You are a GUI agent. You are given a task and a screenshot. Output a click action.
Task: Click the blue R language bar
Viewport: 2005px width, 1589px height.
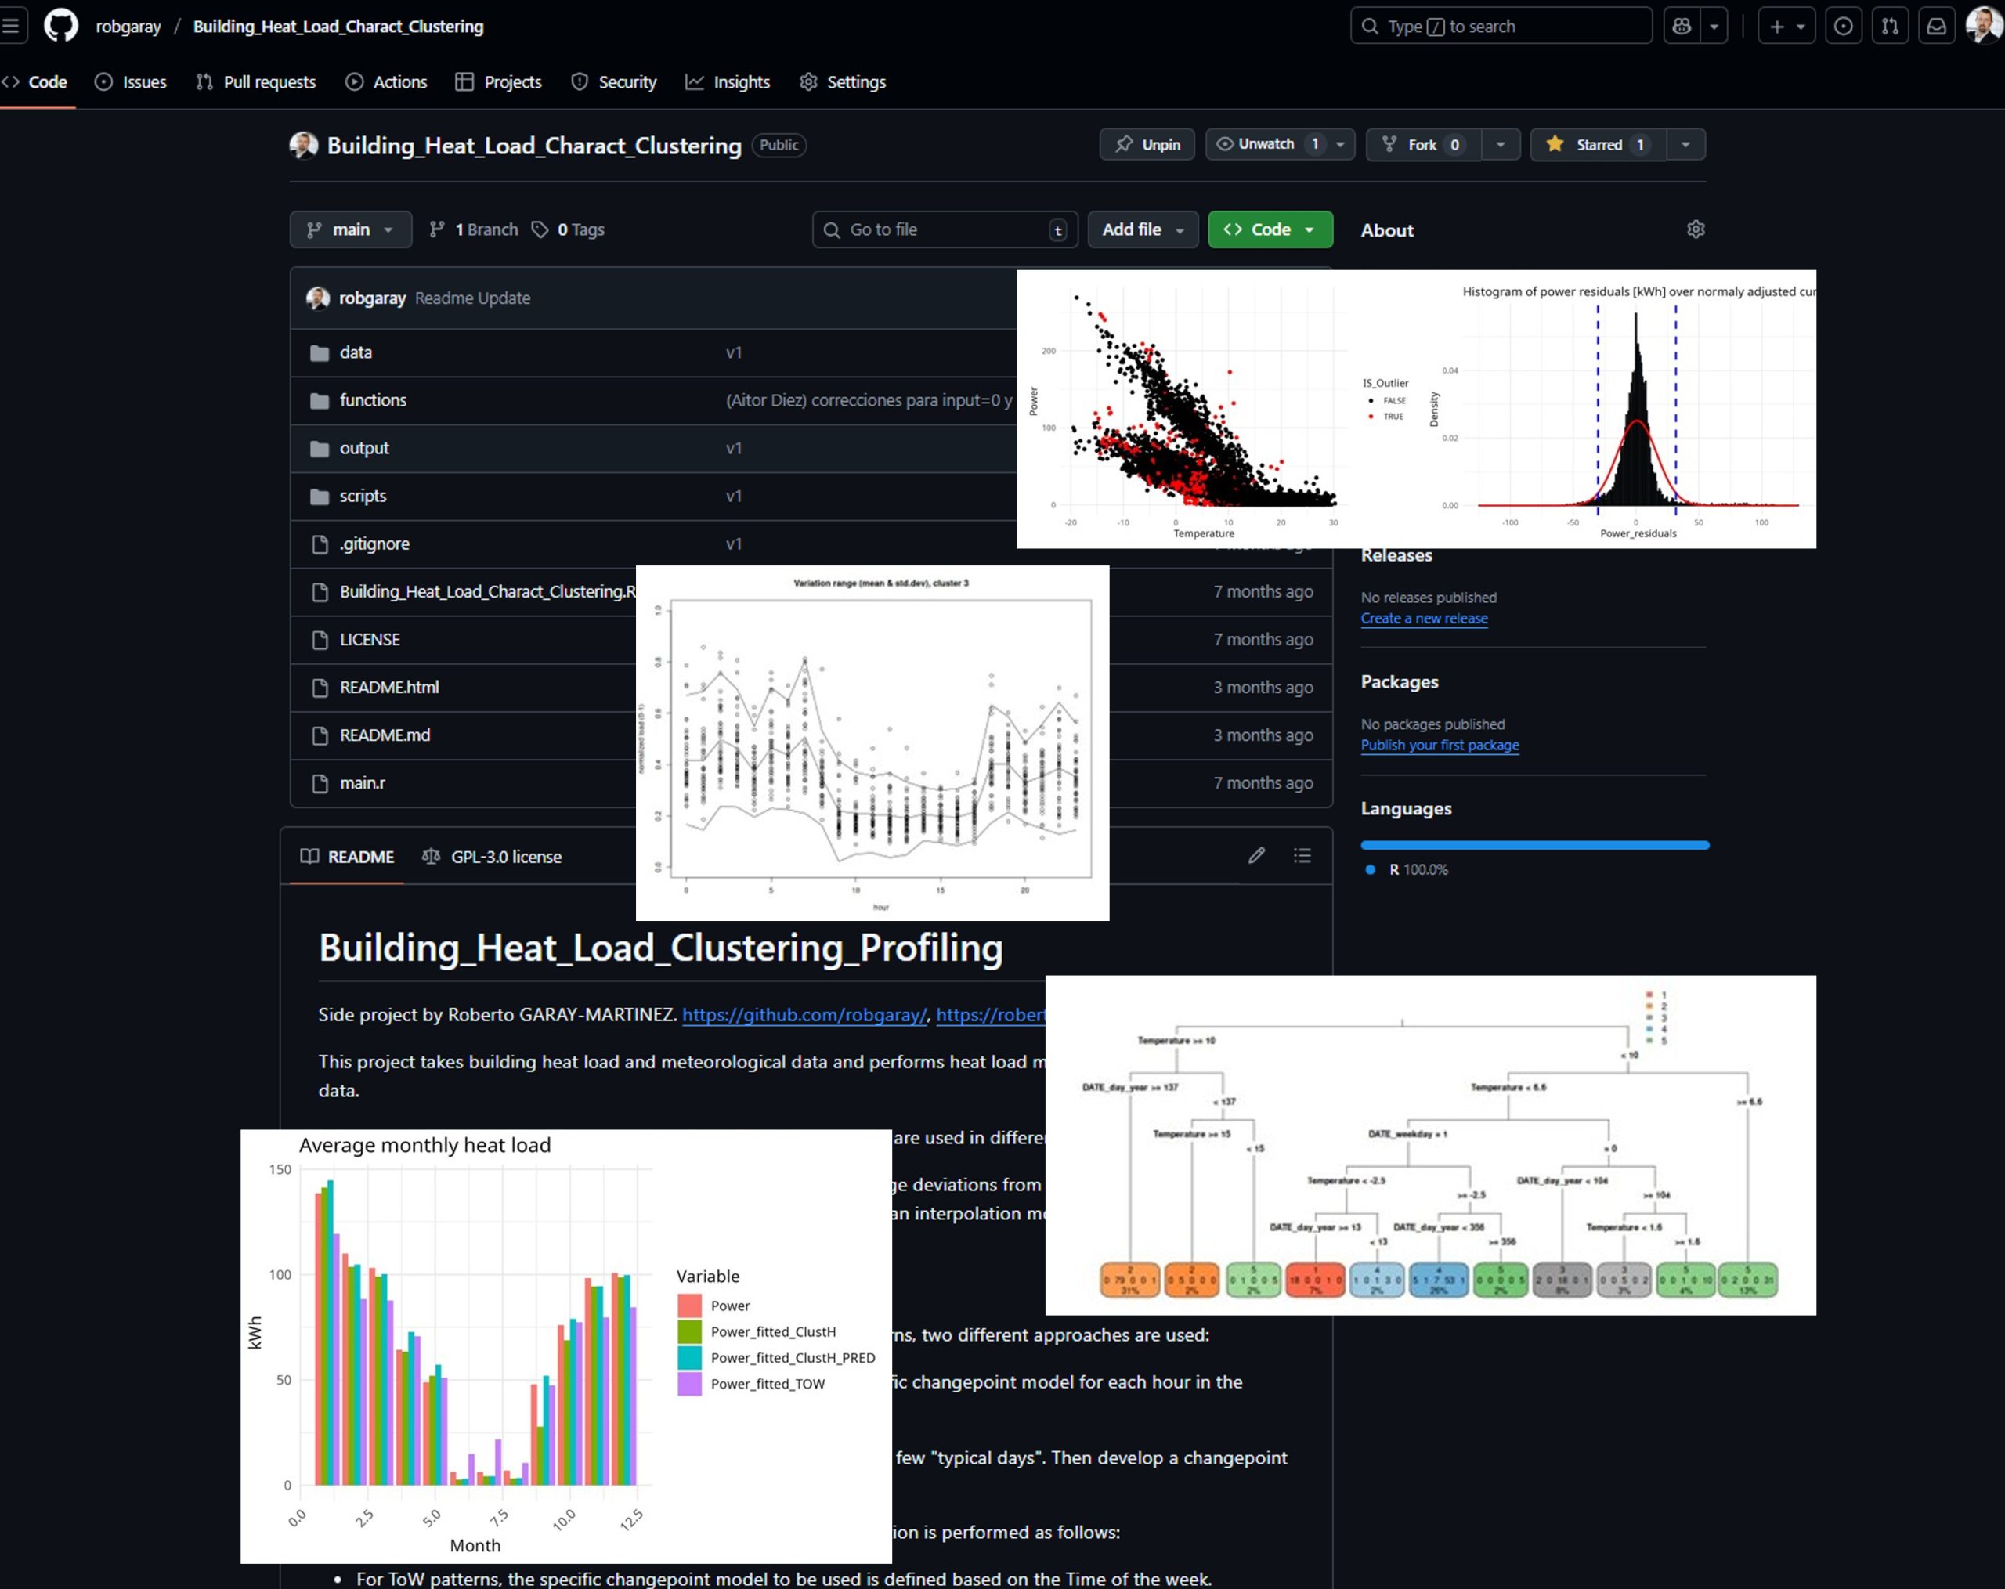[x=1534, y=845]
